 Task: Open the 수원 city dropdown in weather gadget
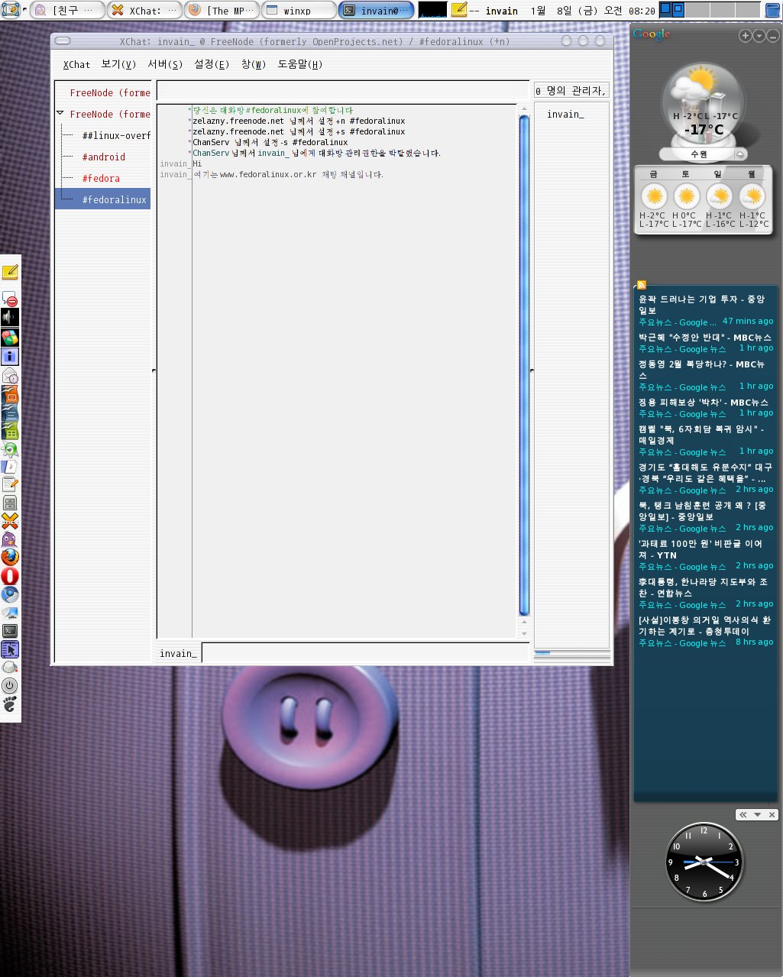point(739,154)
